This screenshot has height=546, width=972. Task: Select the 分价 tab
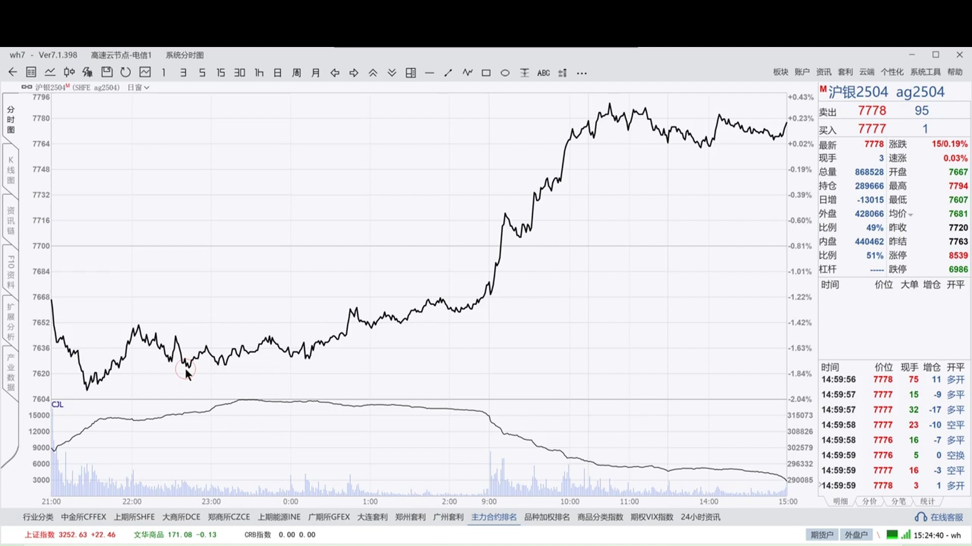click(x=869, y=501)
